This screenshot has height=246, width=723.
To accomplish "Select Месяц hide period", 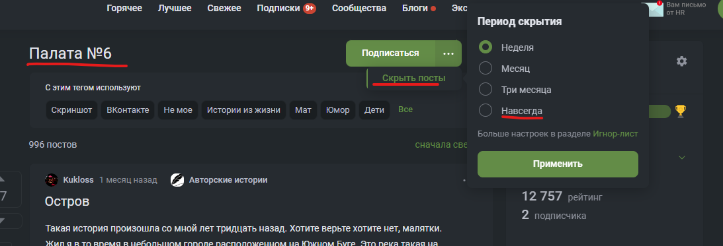I will (x=486, y=69).
